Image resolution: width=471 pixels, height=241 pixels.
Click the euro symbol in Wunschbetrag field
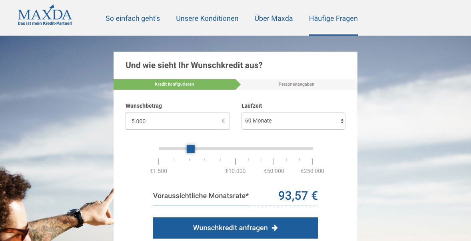tap(223, 121)
